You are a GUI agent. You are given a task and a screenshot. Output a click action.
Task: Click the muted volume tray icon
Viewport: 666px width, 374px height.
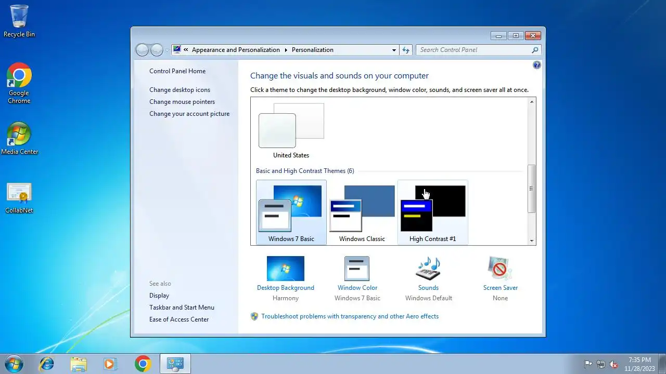click(x=613, y=364)
